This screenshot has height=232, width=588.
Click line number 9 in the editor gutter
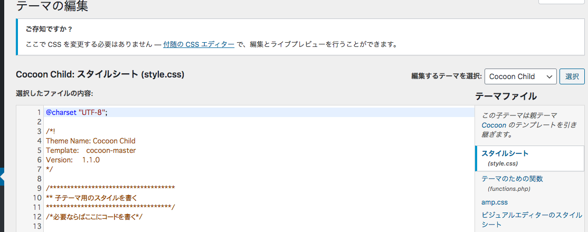click(39, 188)
